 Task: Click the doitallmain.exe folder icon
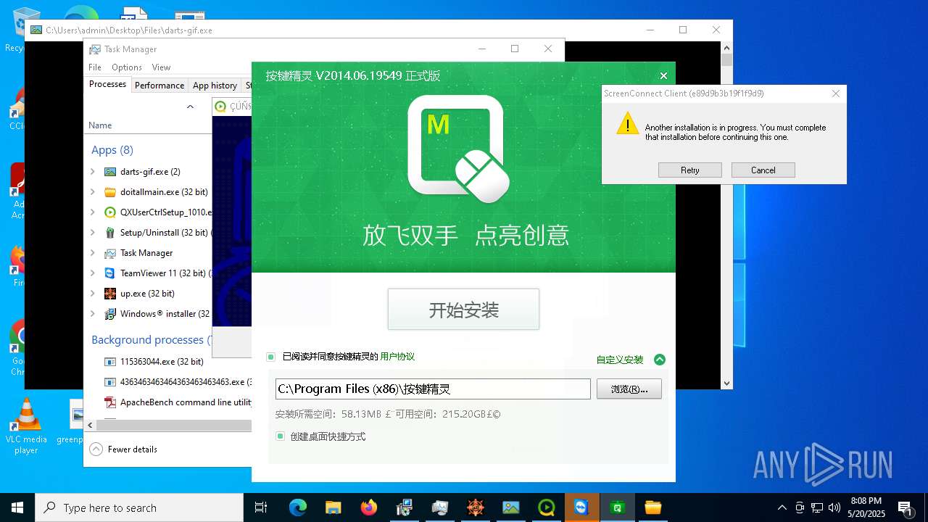click(110, 192)
